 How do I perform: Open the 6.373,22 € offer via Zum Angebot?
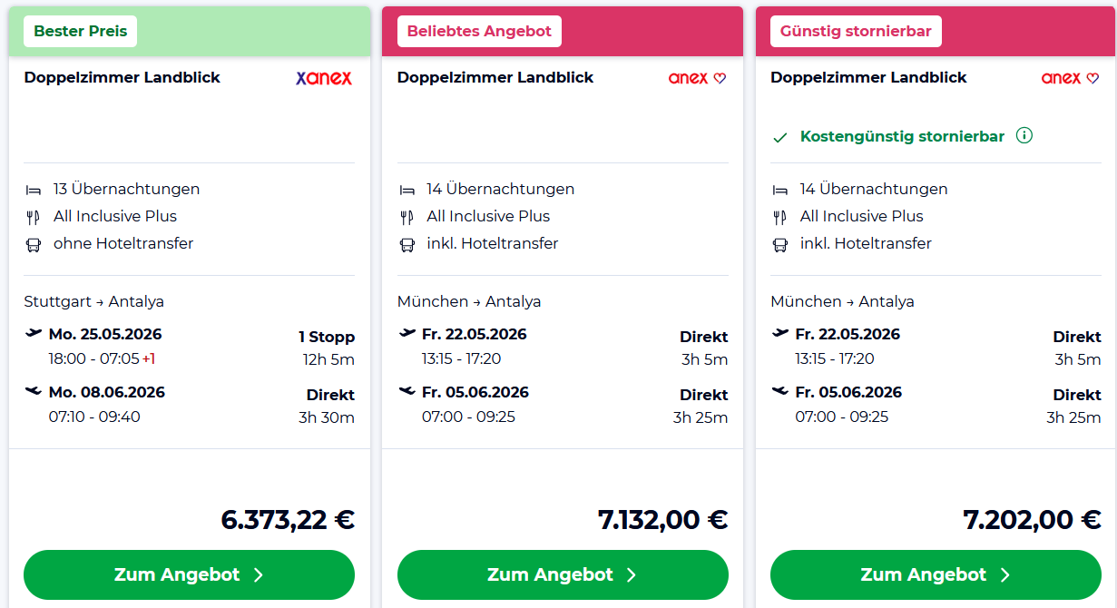(x=189, y=574)
